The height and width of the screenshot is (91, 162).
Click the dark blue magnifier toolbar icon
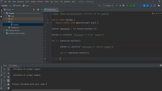pos(137,6)
